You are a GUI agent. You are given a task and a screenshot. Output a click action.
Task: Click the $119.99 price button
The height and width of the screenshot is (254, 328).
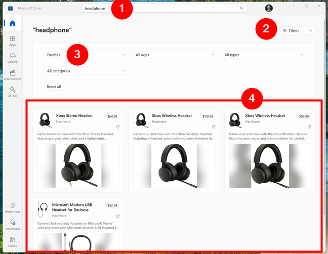pos(208,116)
